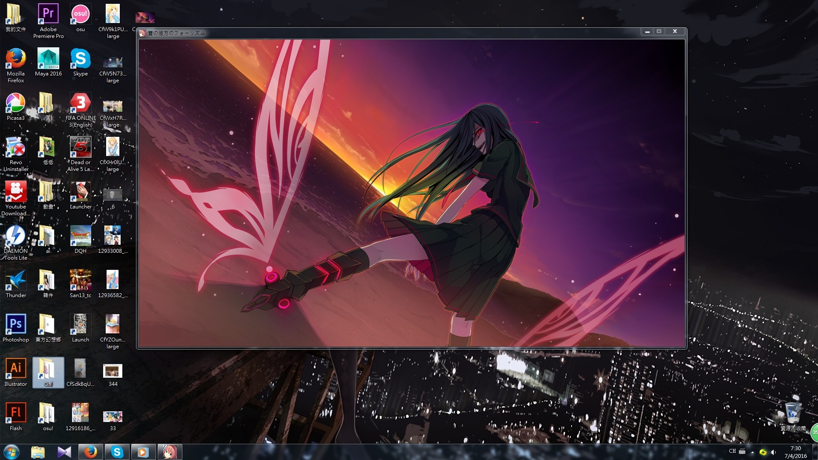Open Photoshop desktop shortcut

[x=16, y=325]
